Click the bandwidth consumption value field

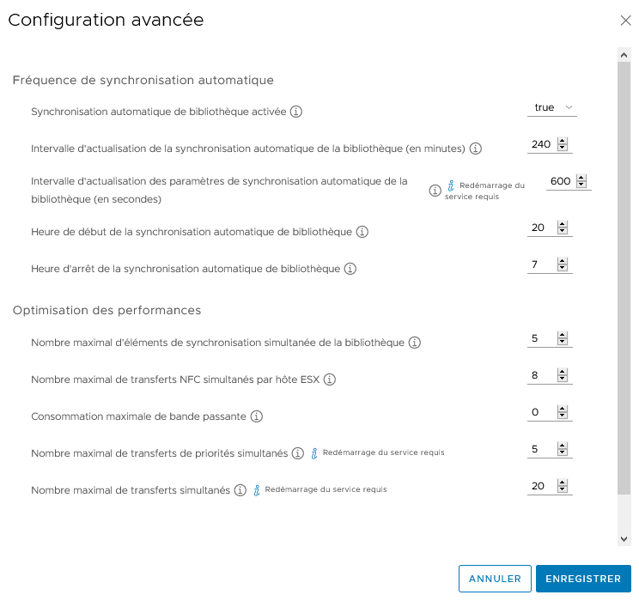click(x=542, y=412)
